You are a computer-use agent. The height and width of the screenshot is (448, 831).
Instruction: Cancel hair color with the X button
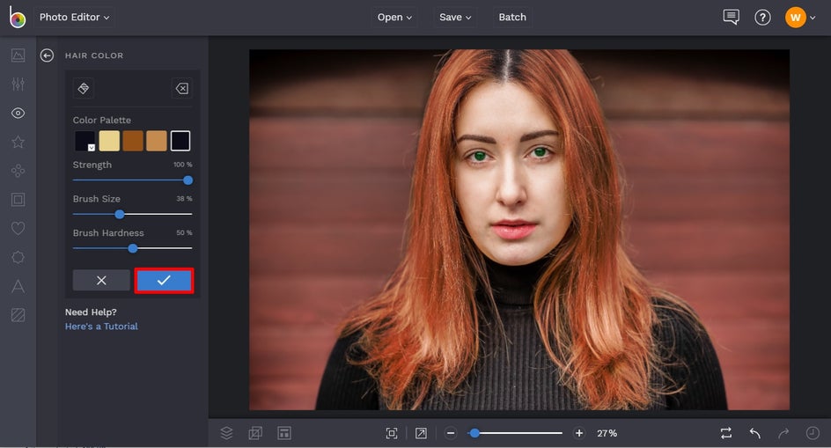(x=101, y=280)
